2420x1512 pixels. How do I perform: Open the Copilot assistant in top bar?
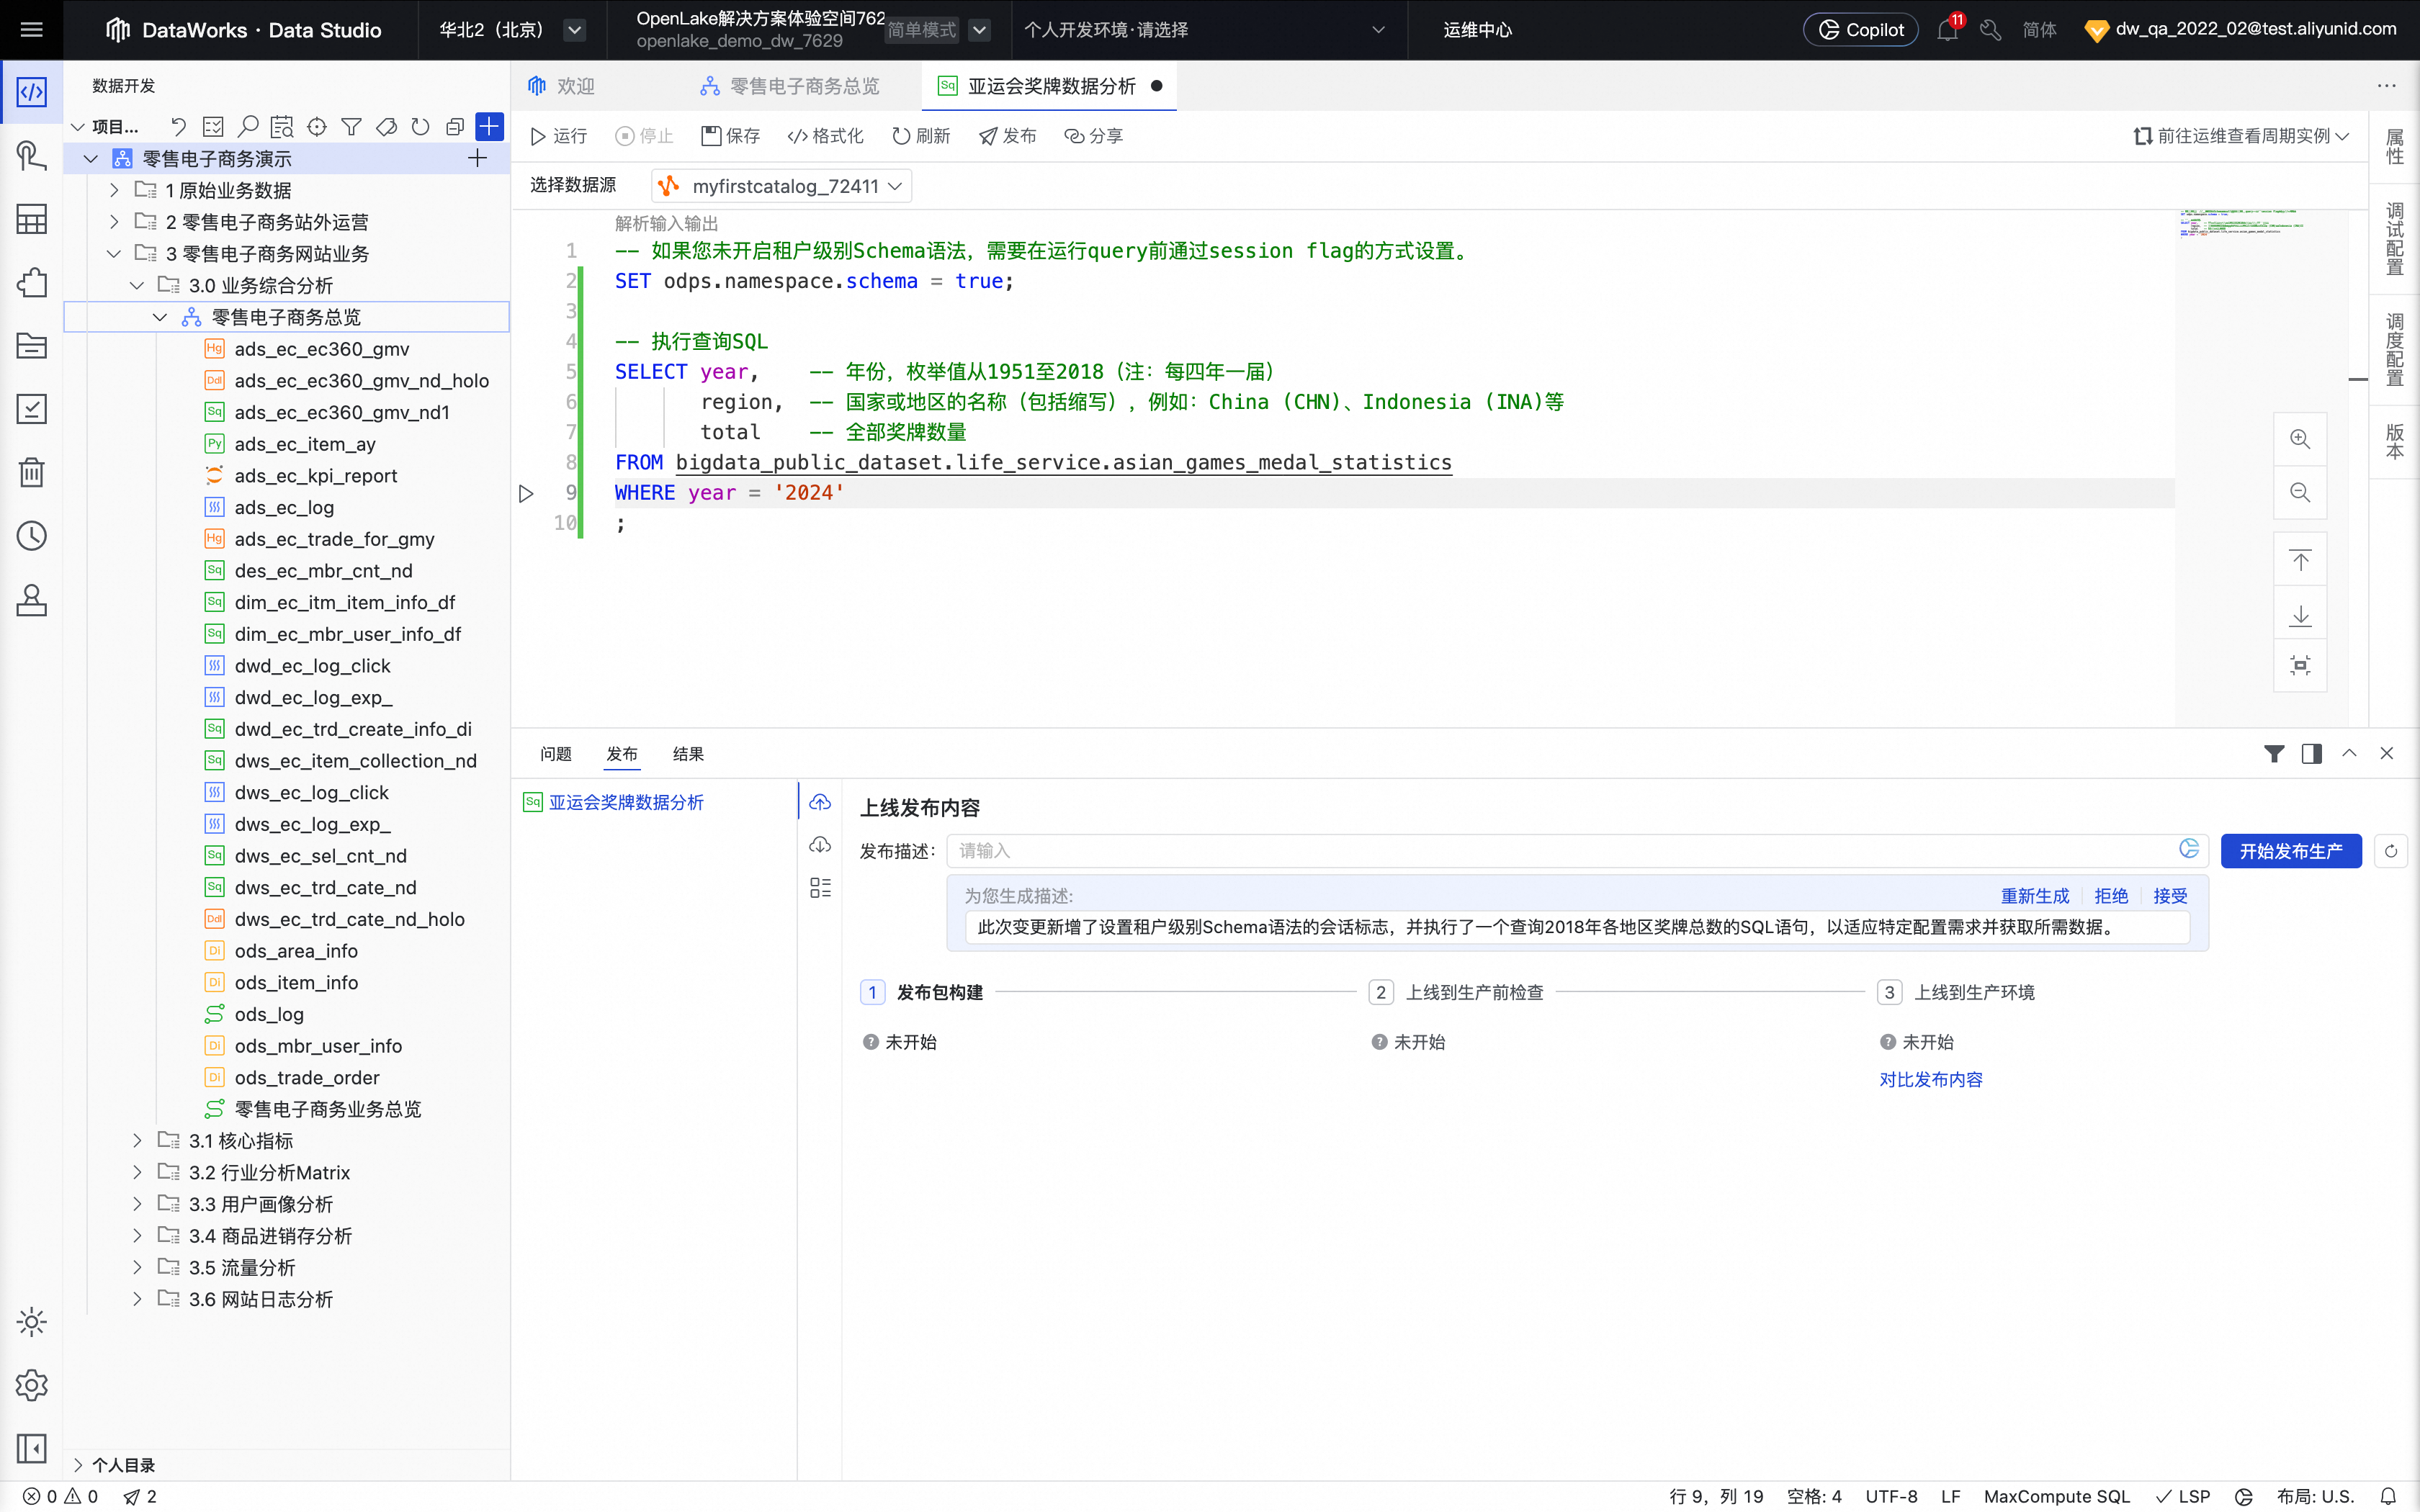point(1858,29)
